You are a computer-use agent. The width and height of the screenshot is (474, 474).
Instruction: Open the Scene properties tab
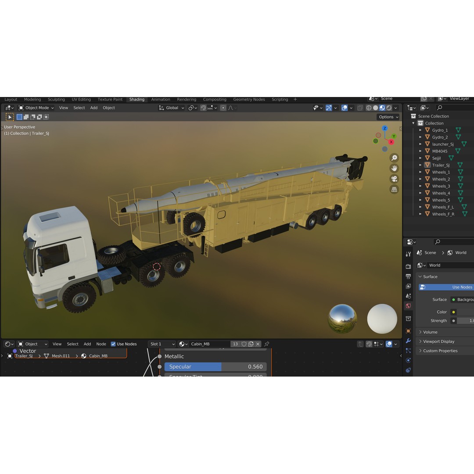[409, 296]
